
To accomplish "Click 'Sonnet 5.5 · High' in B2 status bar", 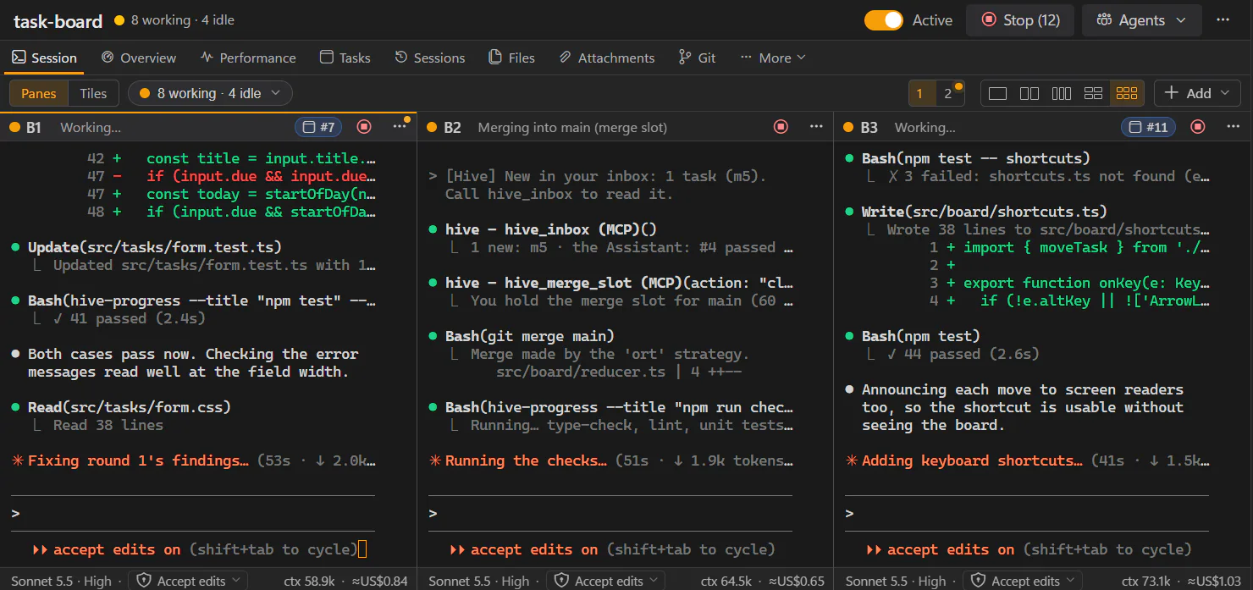I will point(479,581).
